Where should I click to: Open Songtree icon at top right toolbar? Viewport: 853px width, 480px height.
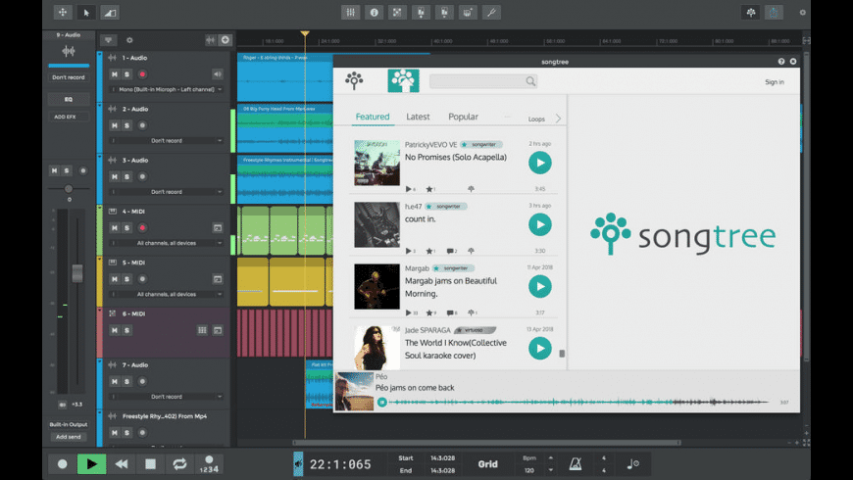751,13
